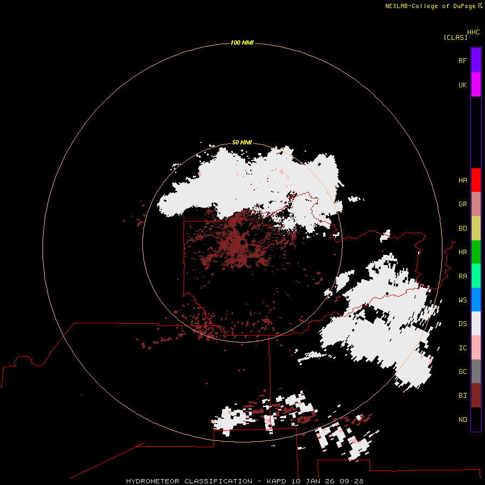Click the GR legend color swatch
The height and width of the screenshot is (485, 485).
pos(476,204)
